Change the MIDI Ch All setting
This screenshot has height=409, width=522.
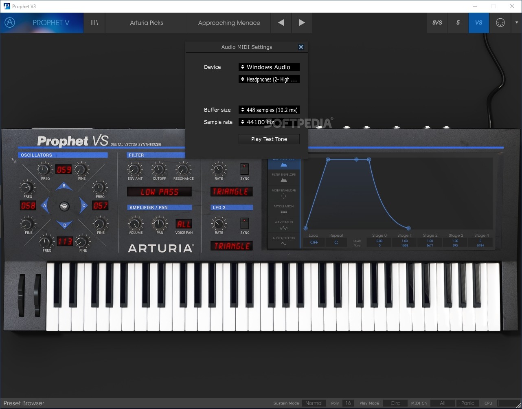443,403
